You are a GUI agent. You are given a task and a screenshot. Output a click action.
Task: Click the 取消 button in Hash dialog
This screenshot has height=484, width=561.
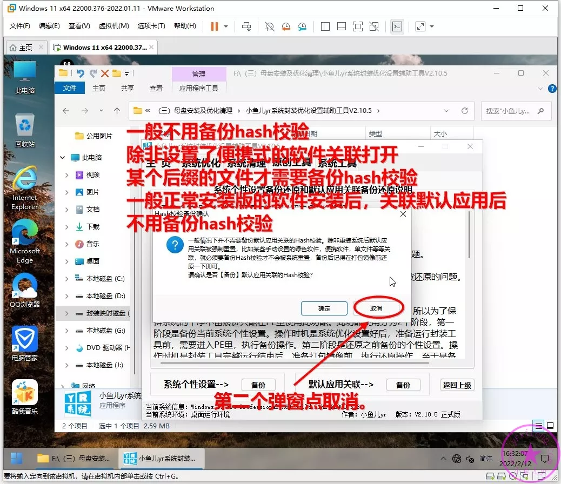pos(376,308)
